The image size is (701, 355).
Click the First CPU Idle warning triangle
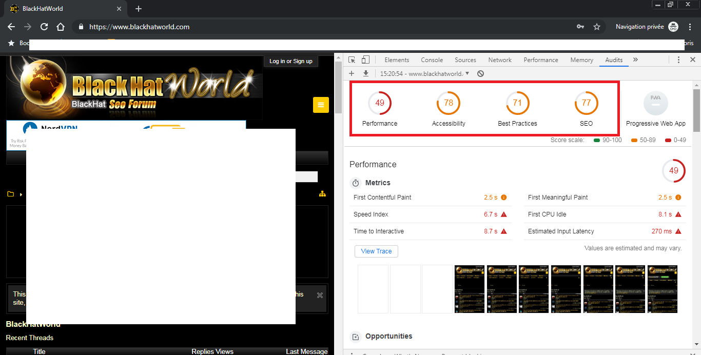[678, 214]
